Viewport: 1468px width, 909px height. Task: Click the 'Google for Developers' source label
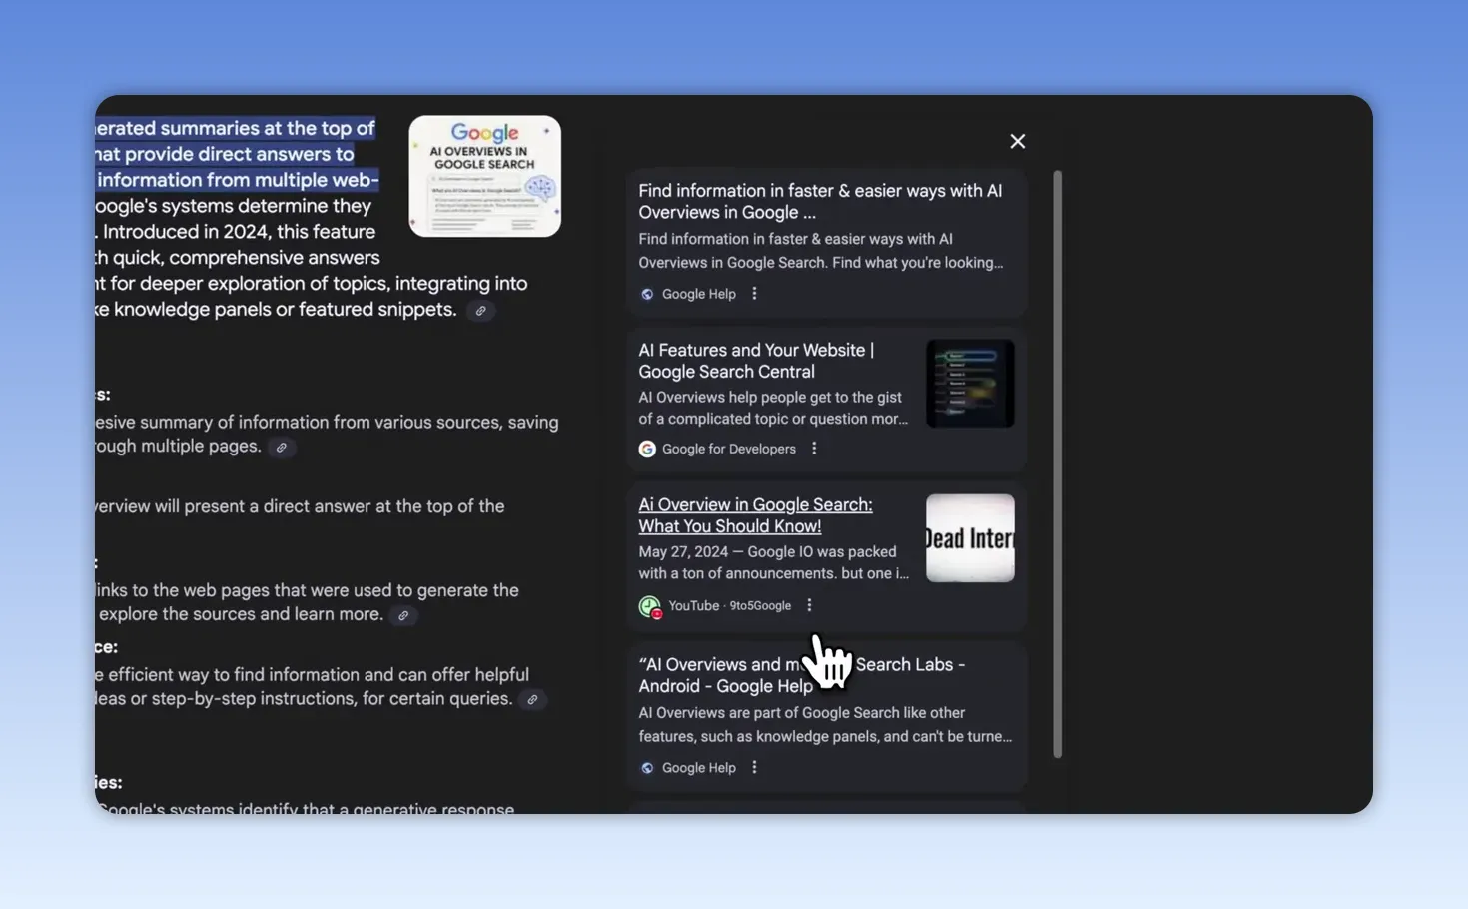point(729,450)
